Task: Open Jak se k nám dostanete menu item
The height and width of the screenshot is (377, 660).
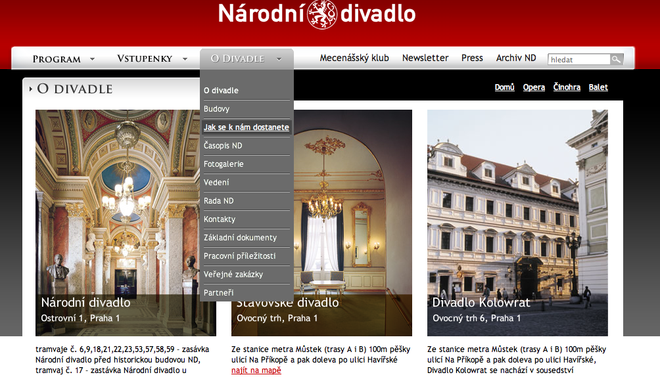Action: 247,127
